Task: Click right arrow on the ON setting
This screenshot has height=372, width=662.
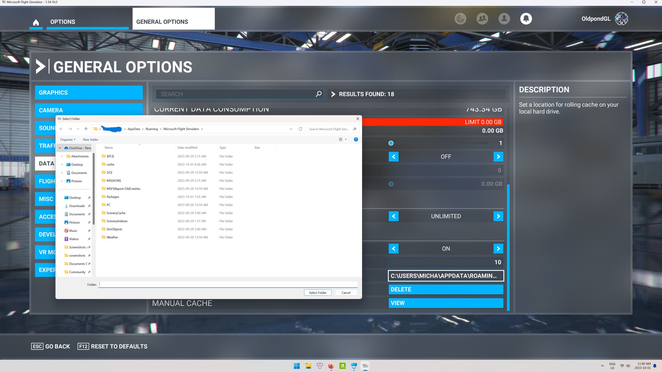Action: [498, 249]
